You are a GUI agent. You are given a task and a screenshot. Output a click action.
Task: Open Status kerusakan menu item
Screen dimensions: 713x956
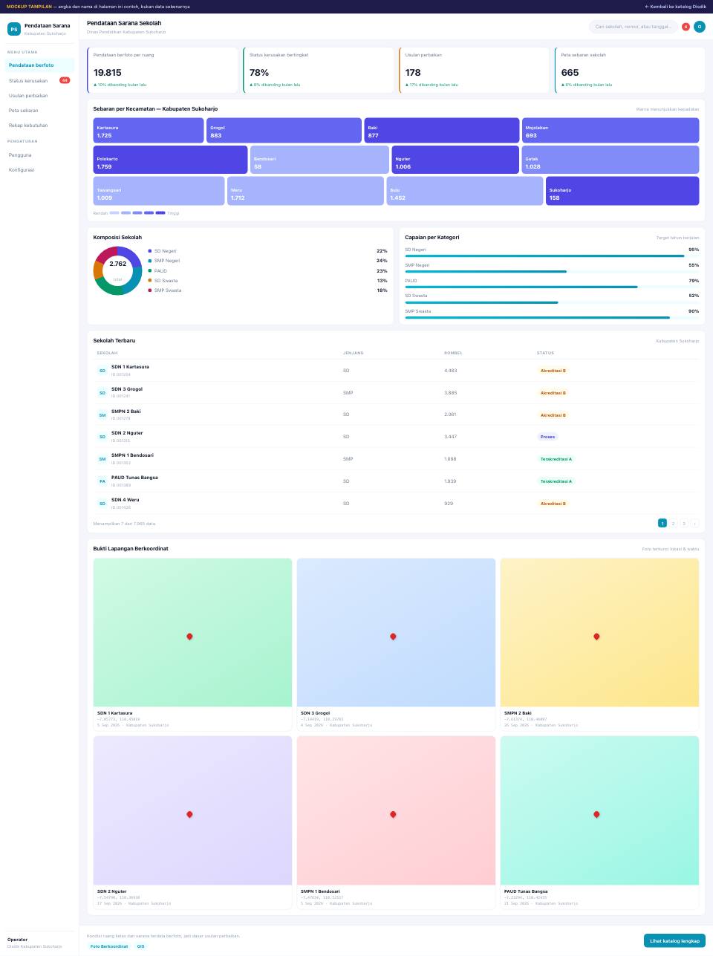[39, 80]
